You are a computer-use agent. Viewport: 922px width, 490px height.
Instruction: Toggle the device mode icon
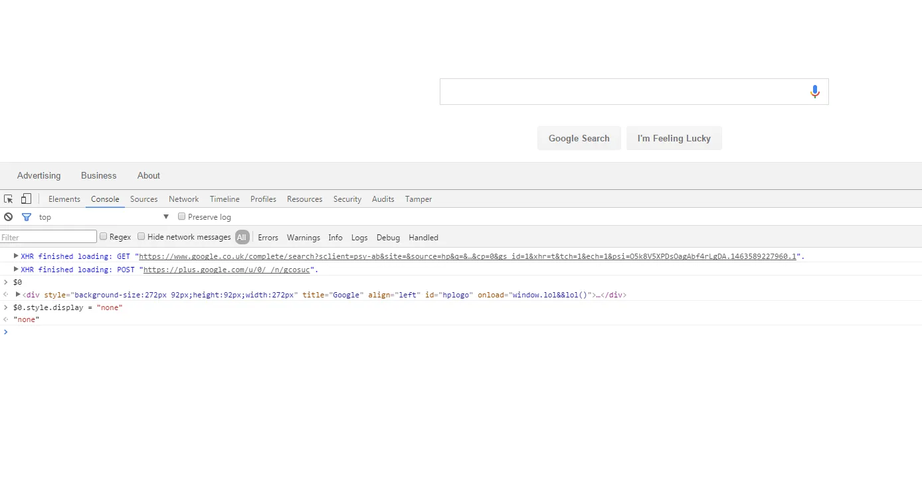[x=26, y=199]
